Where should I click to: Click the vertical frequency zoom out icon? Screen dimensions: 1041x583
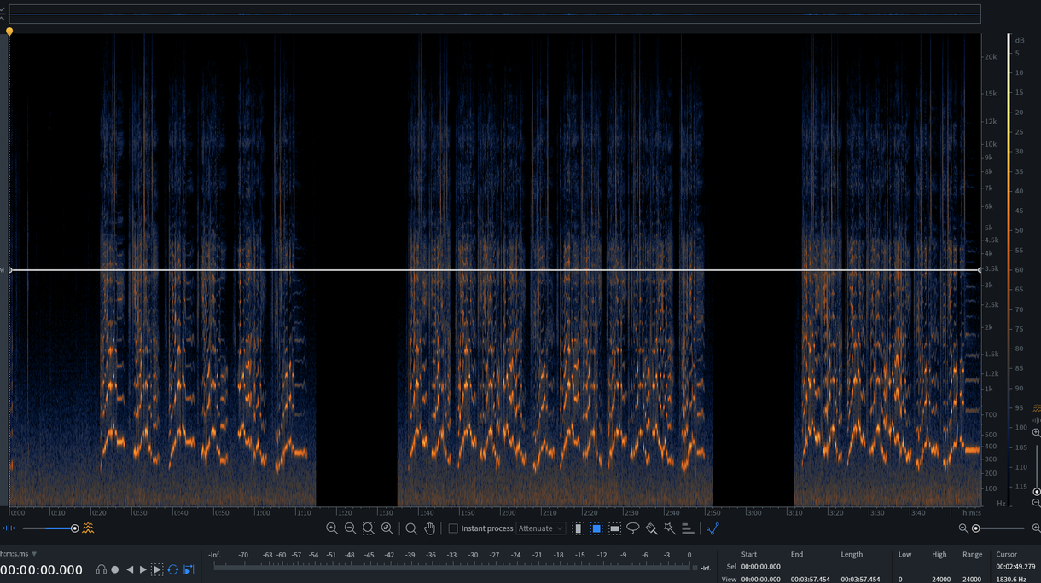pos(1037,503)
